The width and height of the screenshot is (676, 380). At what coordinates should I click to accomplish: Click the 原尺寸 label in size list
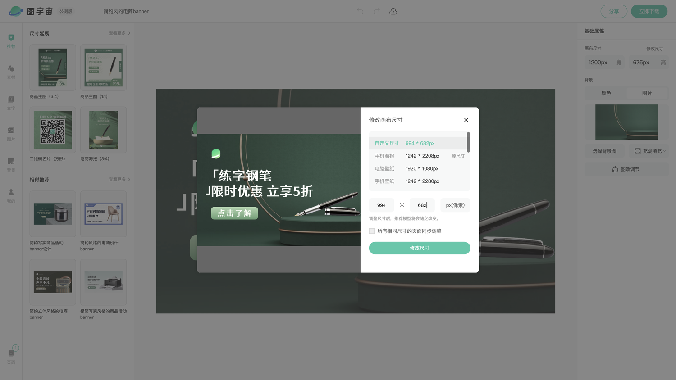click(x=458, y=156)
